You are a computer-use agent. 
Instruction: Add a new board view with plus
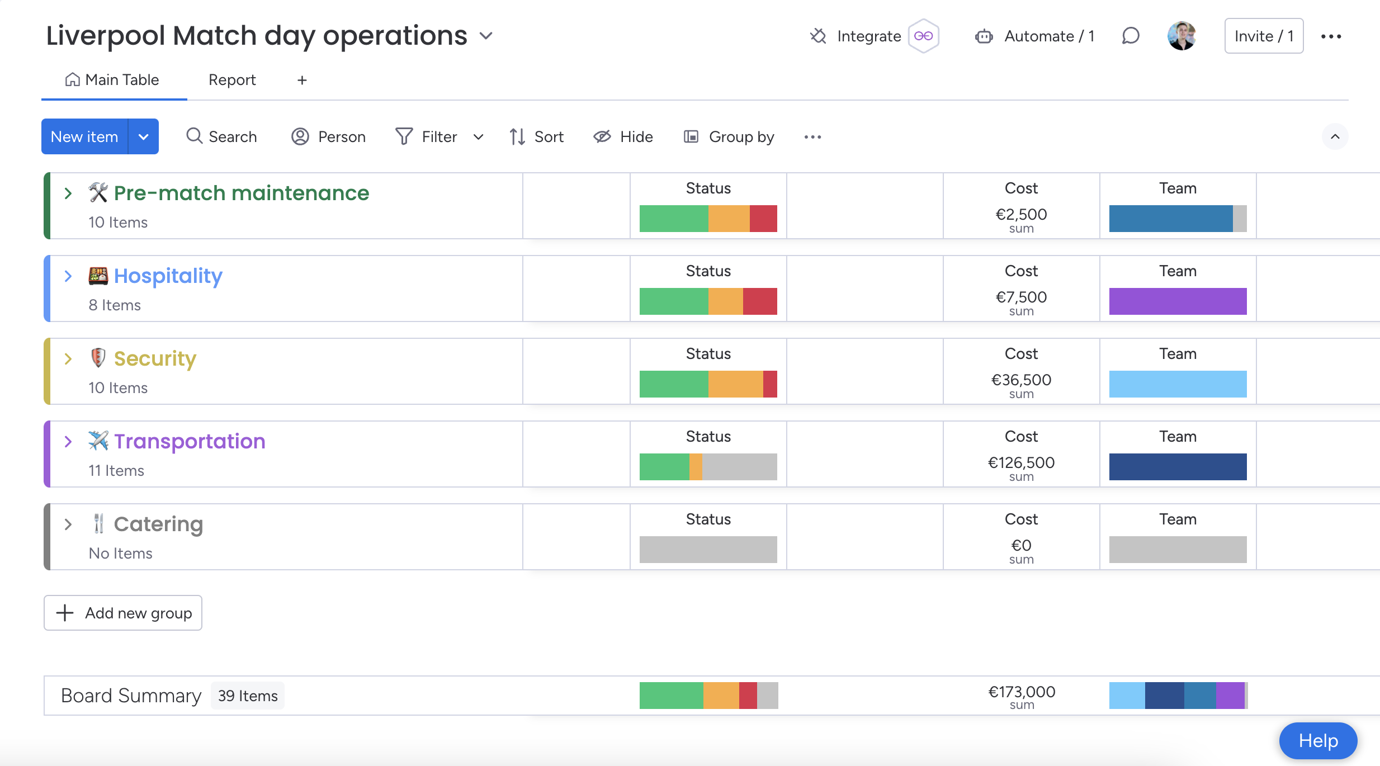pyautogui.click(x=302, y=81)
